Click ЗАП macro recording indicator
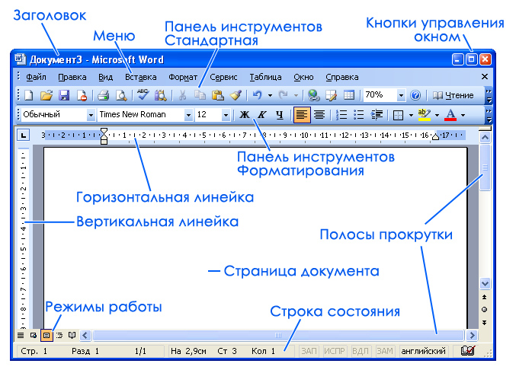This screenshot has width=516, height=370. click(x=309, y=351)
